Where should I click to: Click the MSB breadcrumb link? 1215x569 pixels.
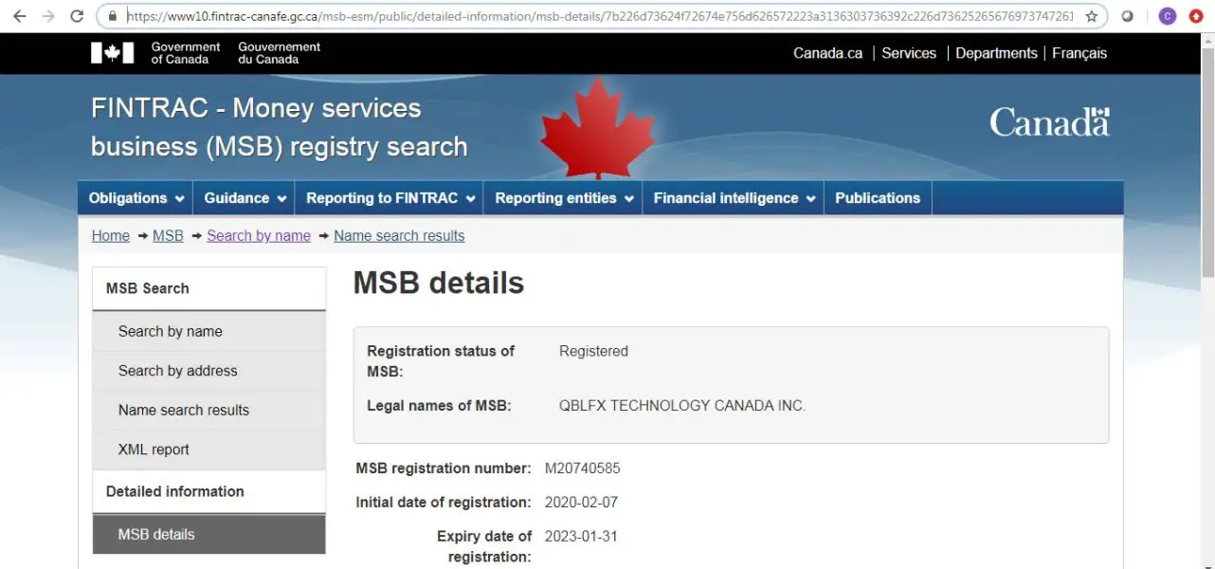[168, 235]
